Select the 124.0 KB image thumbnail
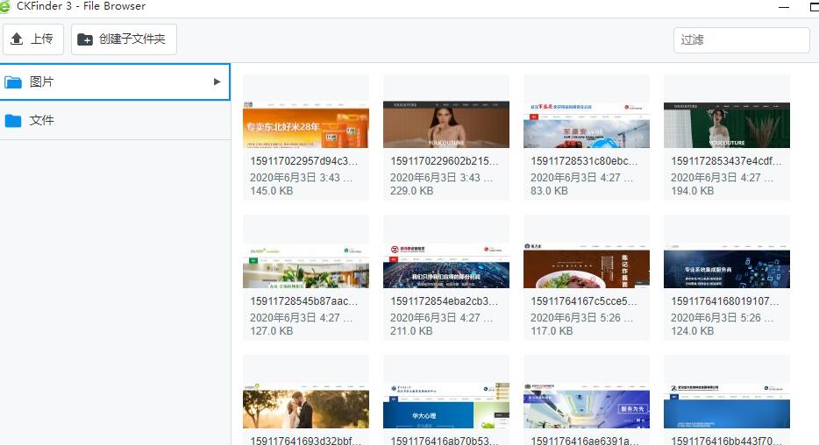819x445 pixels. tap(727, 265)
